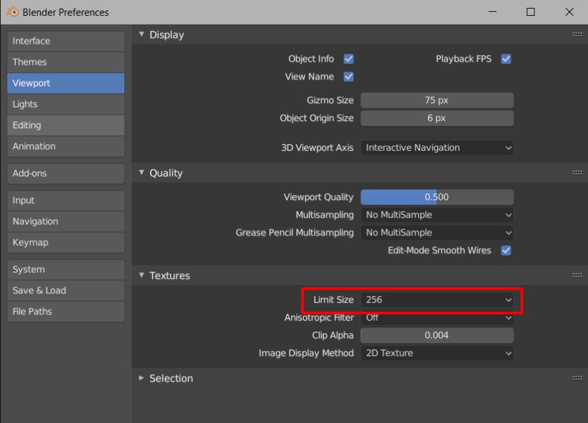Toggle the Playback FPS checkbox
The width and height of the screenshot is (588, 423).
click(x=506, y=58)
